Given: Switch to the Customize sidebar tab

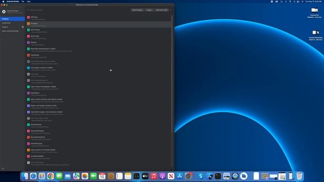Looking at the screenshot, I should point(12,23).
